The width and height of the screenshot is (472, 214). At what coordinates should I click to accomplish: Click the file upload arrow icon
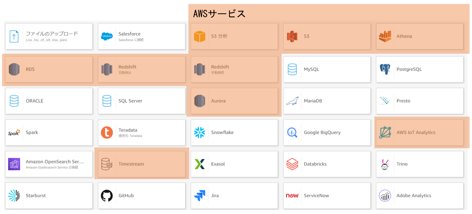14,36
